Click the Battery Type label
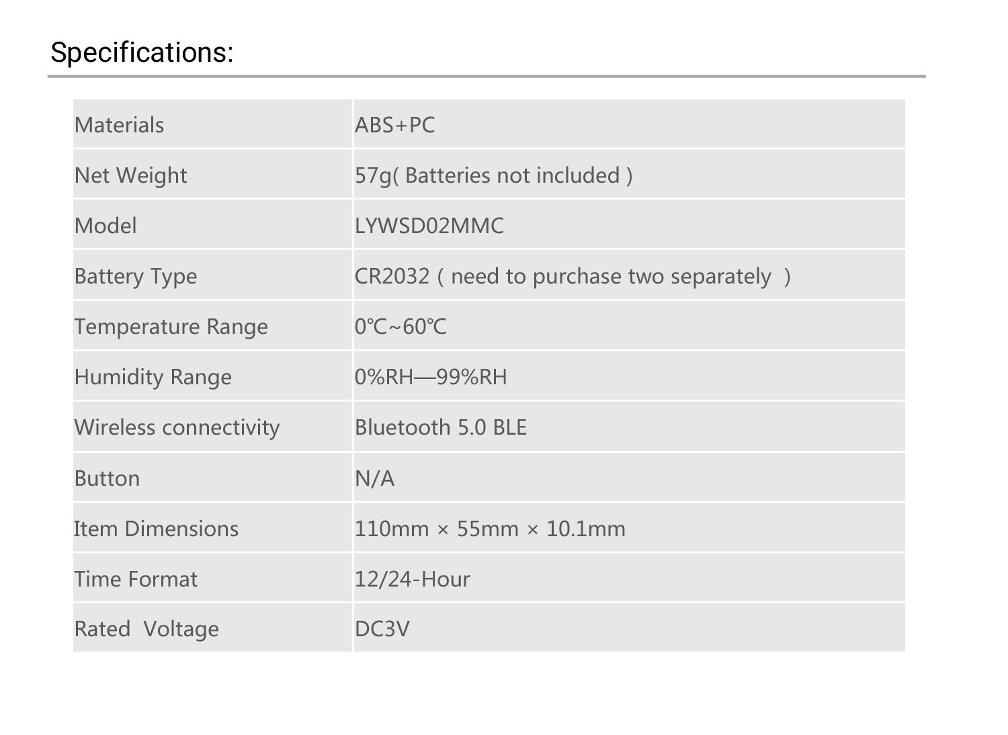 (136, 276)
